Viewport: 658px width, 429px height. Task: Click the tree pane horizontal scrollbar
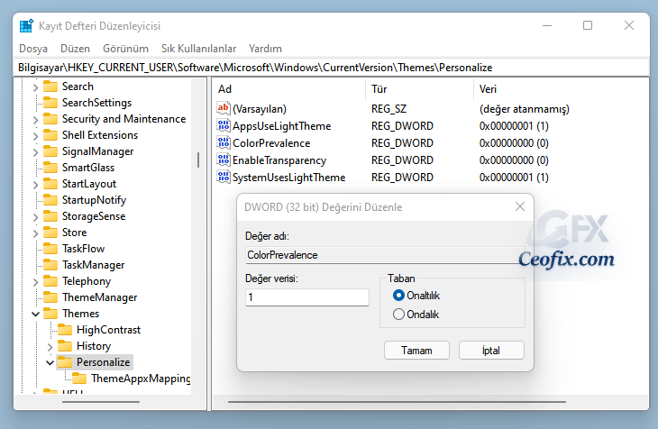coord(101,402)
